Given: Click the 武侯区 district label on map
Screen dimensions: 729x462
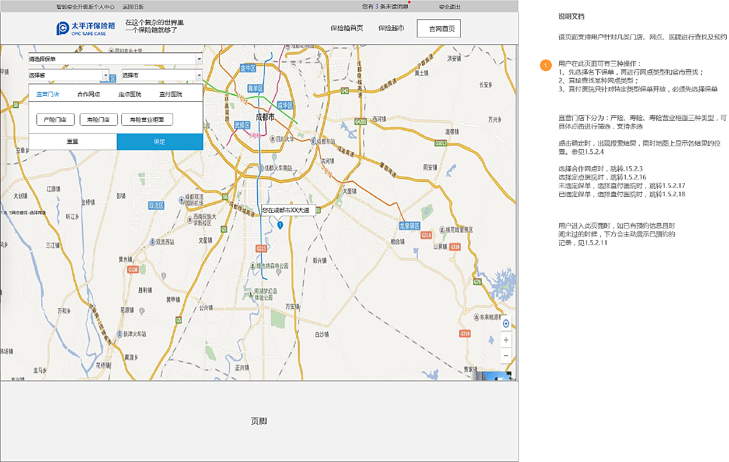Looking at the screenshot, I should pos(242,125).
